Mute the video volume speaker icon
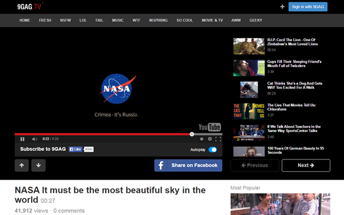The height and width of the screenshot is (215, 344). click(x=34, y=139)
